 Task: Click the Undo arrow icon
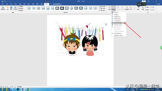point(5,1)
